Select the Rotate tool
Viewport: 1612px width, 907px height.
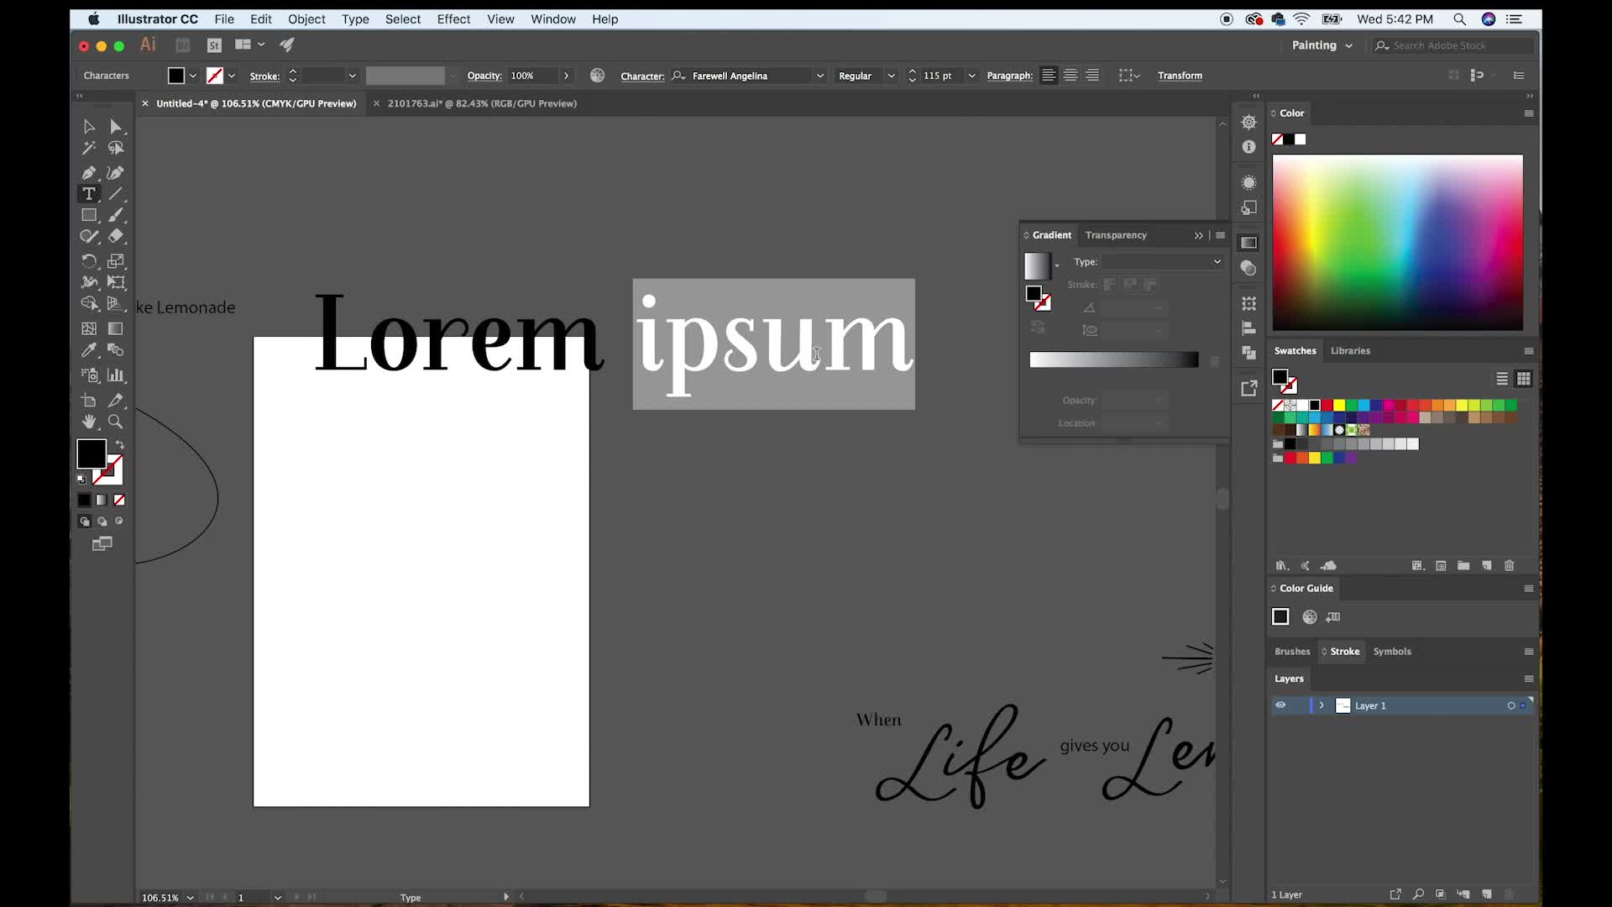click(89, 261)
